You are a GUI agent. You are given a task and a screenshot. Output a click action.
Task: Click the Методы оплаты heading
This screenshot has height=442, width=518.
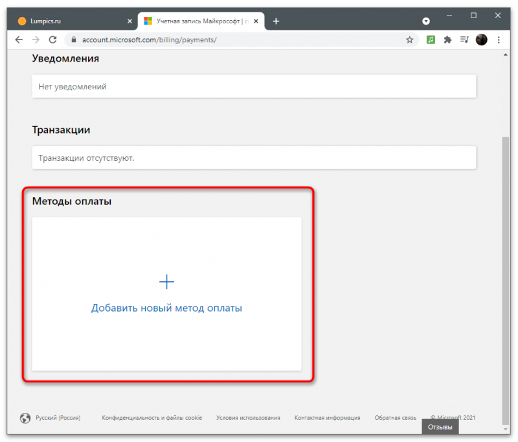point(72,201)
